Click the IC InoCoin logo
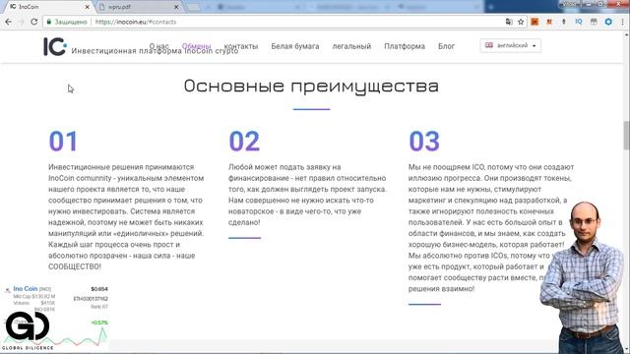Viewport: 630px width, 354px height. coord(55,46)
